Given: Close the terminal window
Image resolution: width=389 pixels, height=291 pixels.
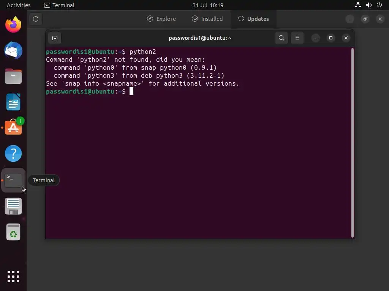Looking at the screenshot, I should coord(346,38).
